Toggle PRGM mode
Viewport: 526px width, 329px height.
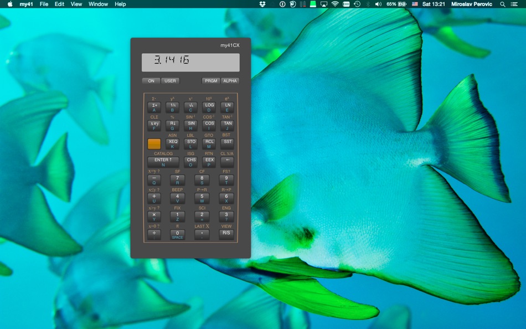click(210, 81)
